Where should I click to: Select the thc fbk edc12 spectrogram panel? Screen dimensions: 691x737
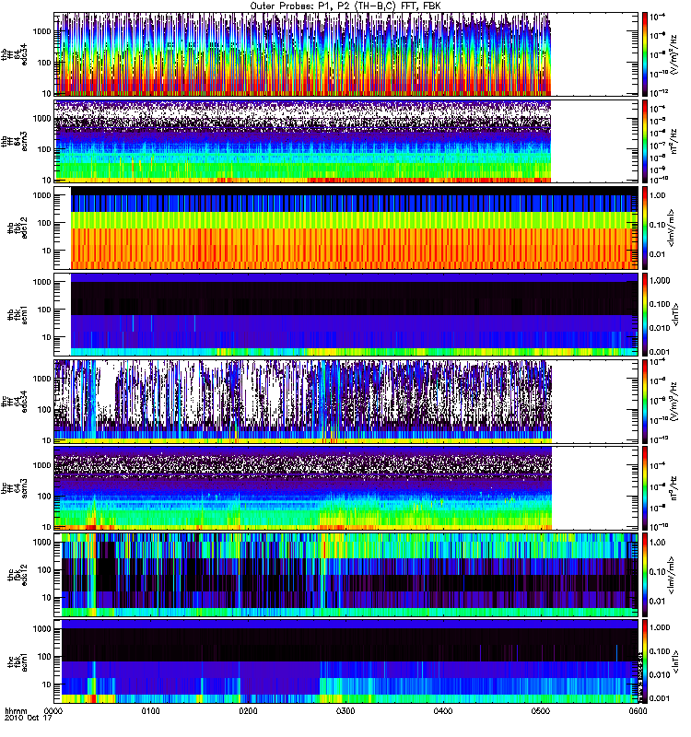[x=345, y=575]
